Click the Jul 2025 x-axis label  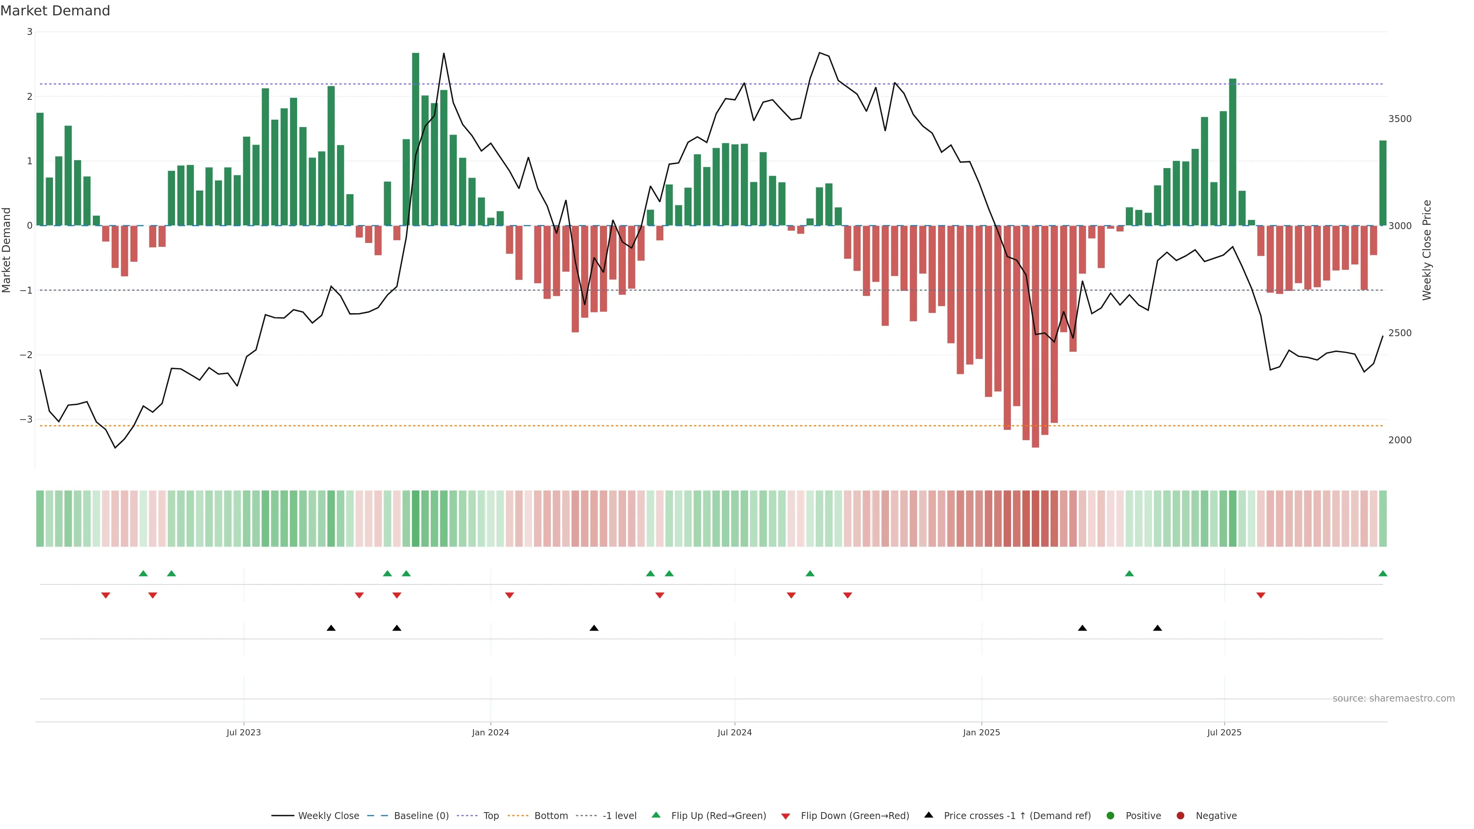click(x=1224, y=732)
